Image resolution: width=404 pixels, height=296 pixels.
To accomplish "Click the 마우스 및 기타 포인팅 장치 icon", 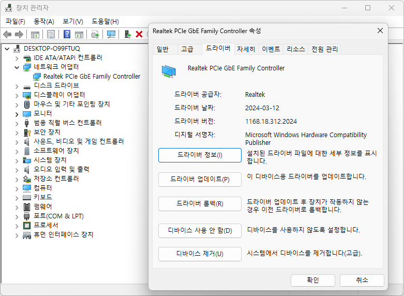I will pos(27,105).
